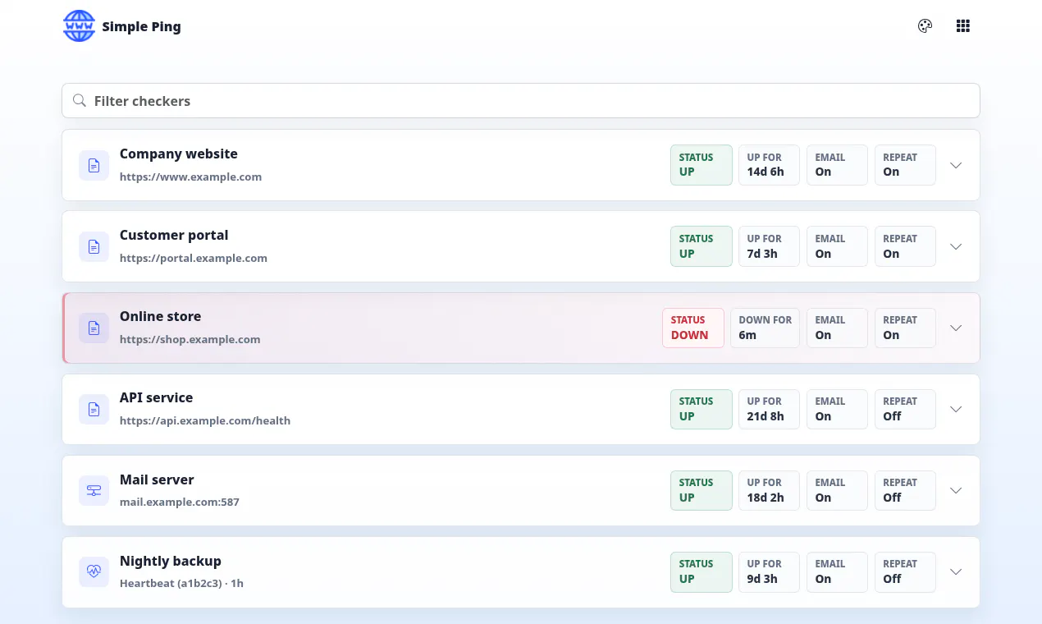Click the Simple Ping title text

click(x=141, y=26)
